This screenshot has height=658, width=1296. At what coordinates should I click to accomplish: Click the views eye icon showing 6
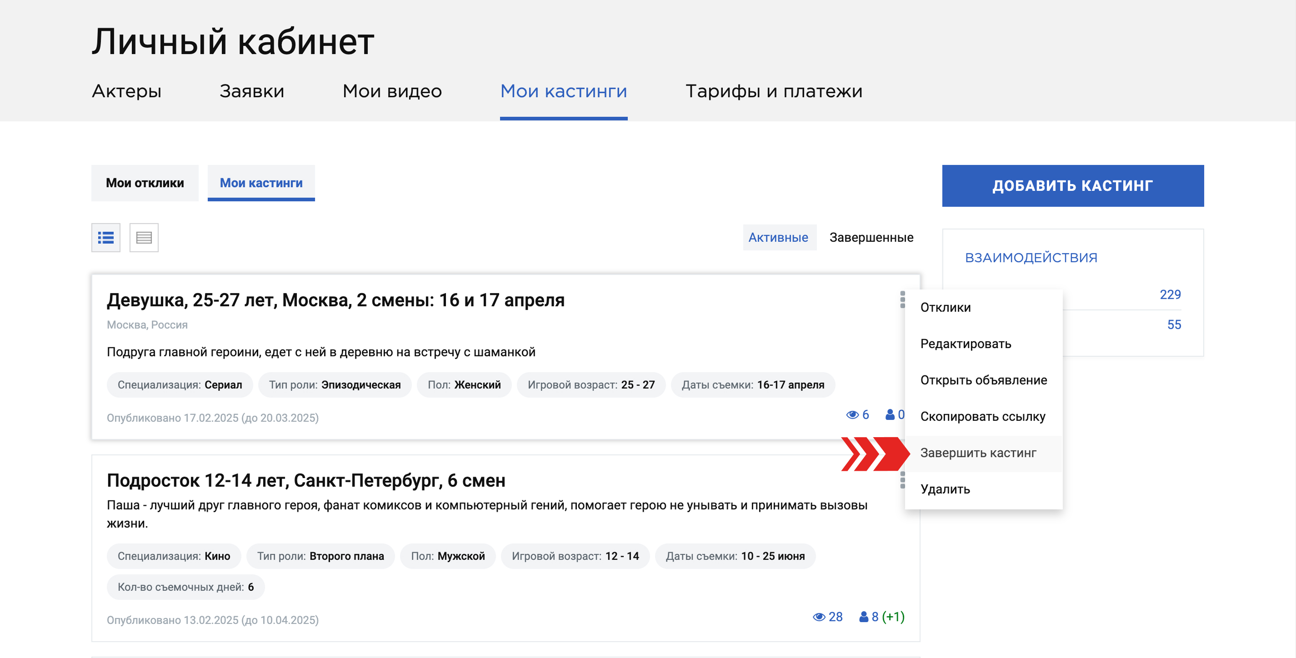pos(852,415)
